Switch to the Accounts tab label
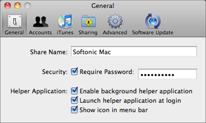Screen dimensions: 206x123 (x=40, y=33)
